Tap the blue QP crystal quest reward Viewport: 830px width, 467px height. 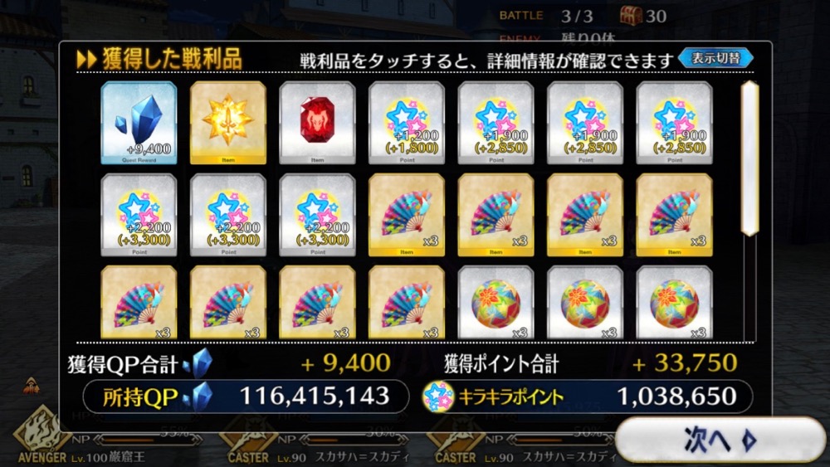click(x=139, y=123)
